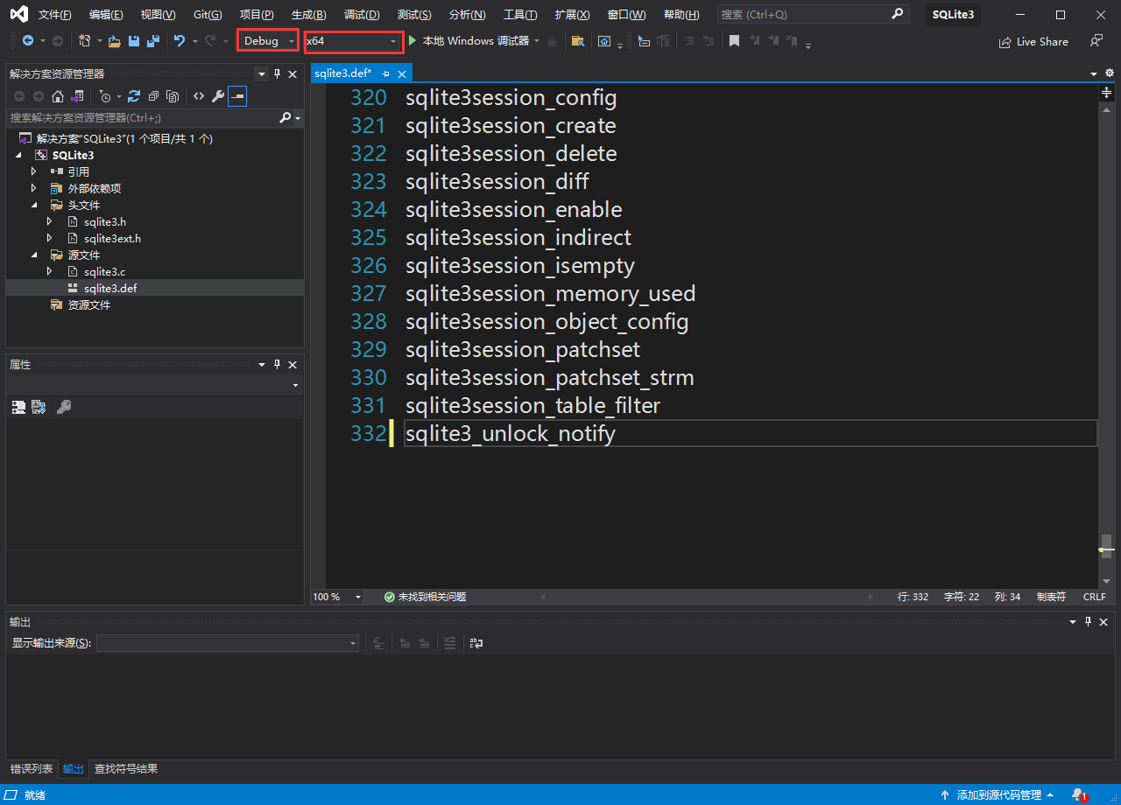Pin the sqlite3.def document tab

386,73
